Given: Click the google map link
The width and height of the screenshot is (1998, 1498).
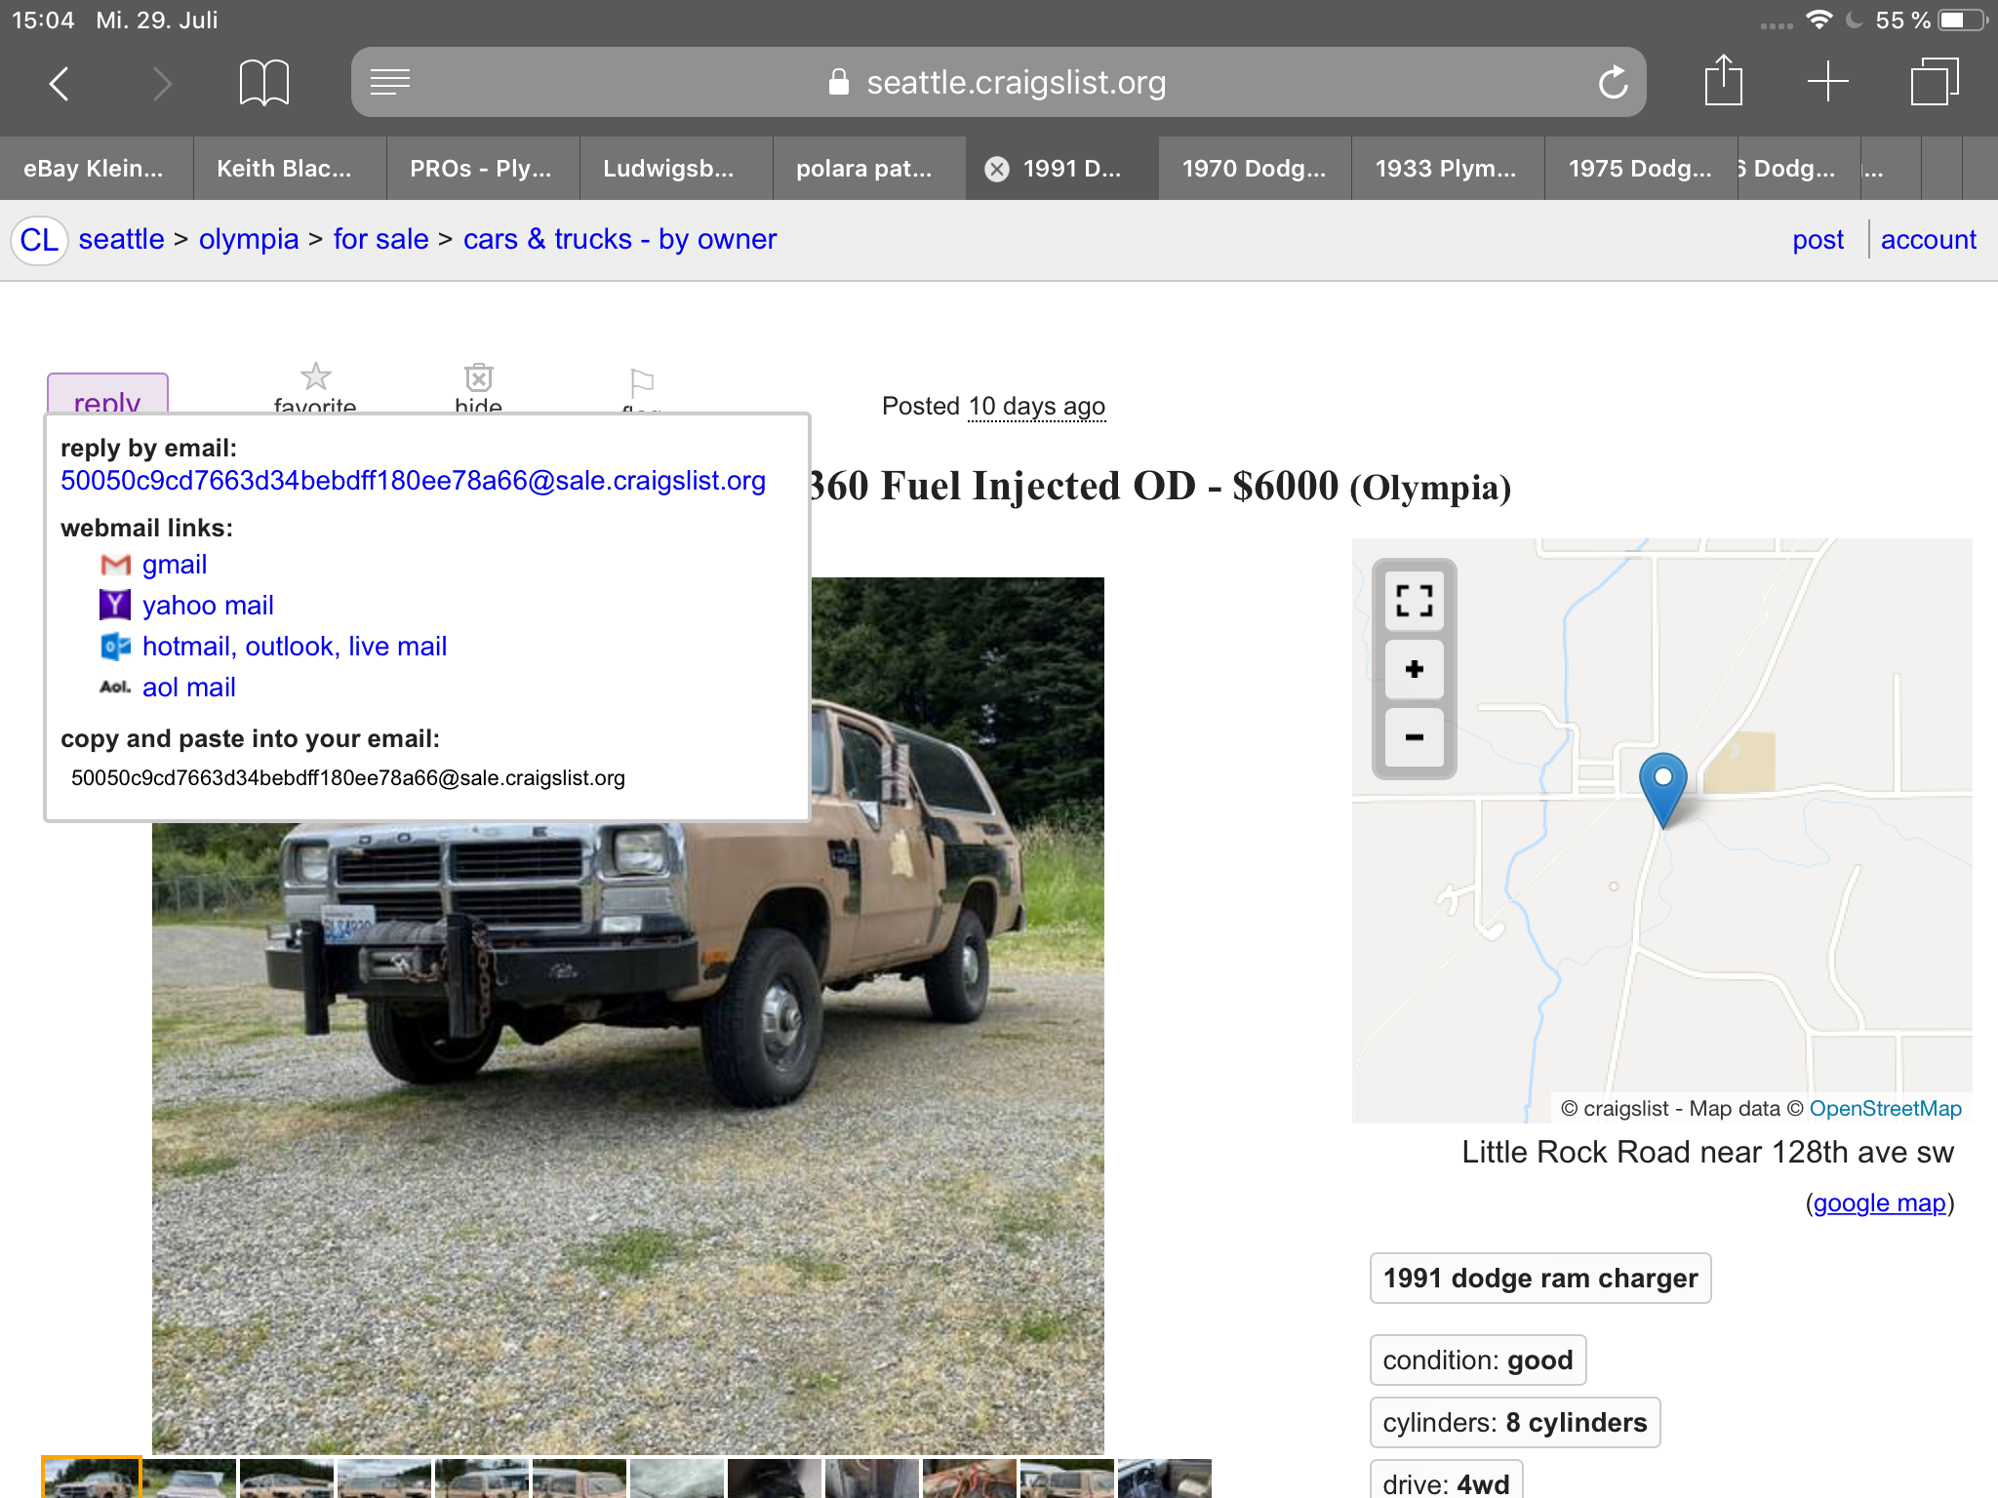Looking at the screenshot, I should click(1879, 1202).
